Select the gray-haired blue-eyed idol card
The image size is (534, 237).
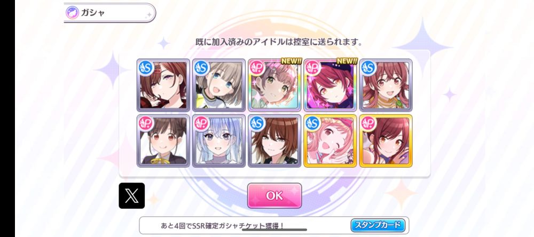click(x=218, y=85)
